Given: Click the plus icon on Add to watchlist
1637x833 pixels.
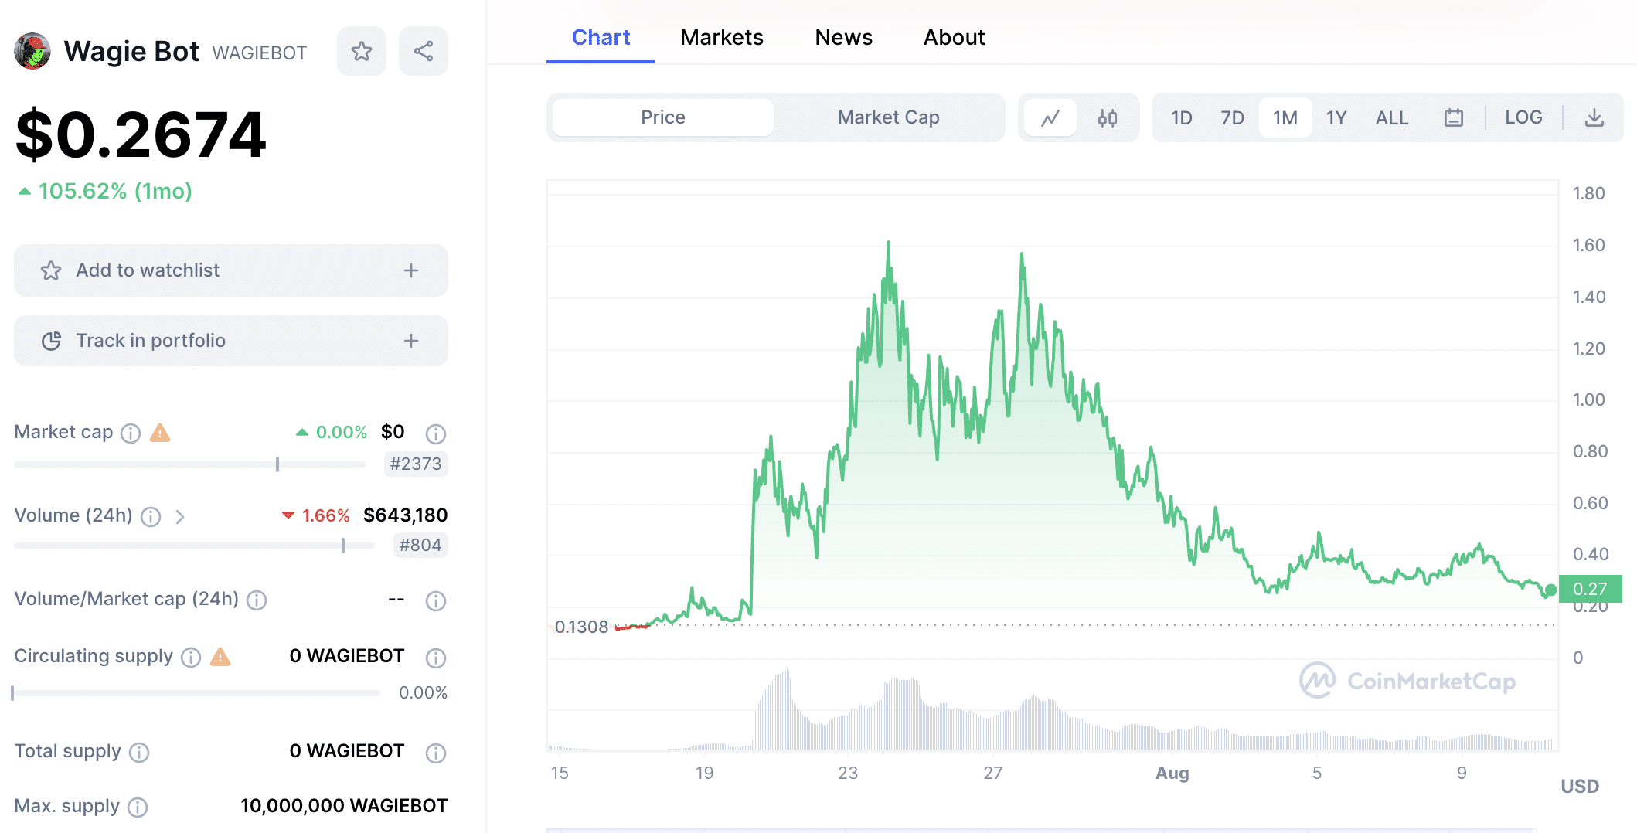Looking at the screenshot, I should [411, 270].
